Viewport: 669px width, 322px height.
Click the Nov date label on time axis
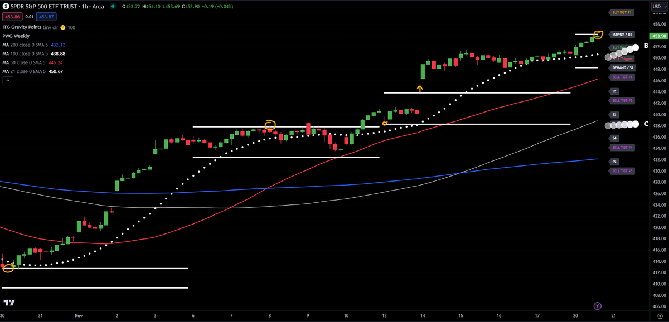click(78, 315)
